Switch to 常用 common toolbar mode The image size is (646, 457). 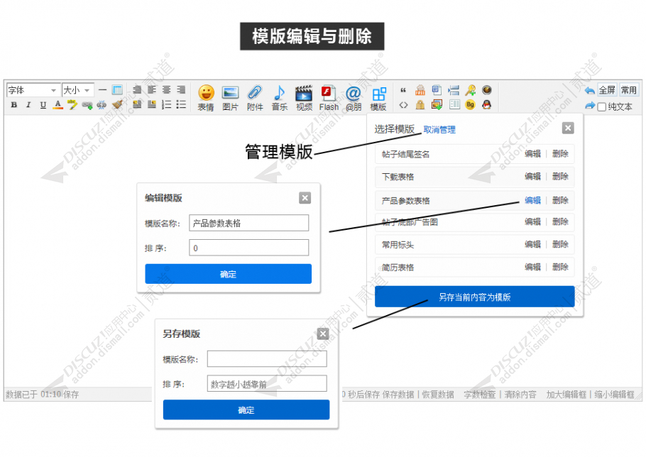629,89
